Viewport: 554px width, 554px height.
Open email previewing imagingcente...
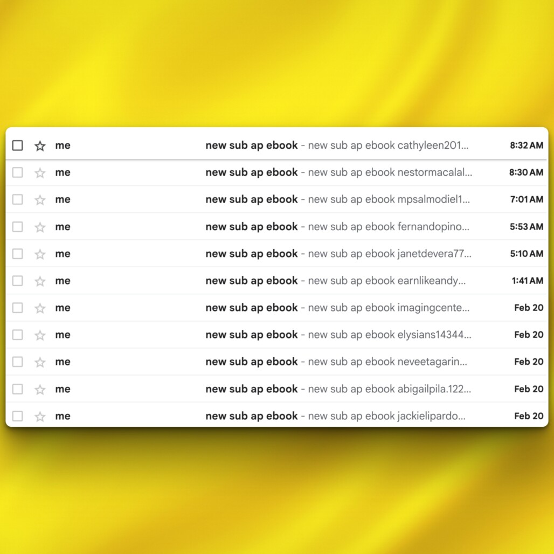pos(277,308)
